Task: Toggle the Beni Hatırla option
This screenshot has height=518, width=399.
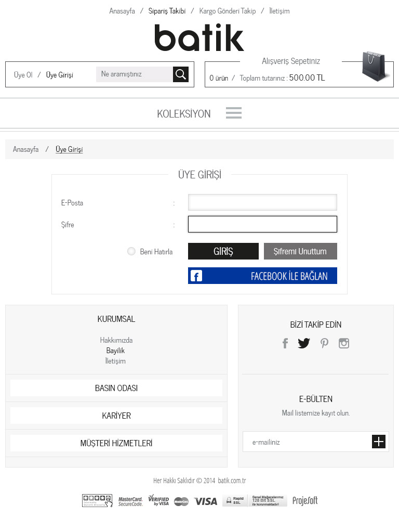Action: pos(131,252)
